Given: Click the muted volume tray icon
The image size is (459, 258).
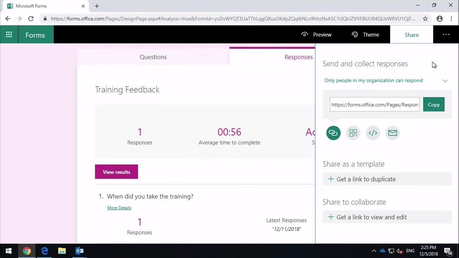Looking at the screenshot, I should tap(400, 251).
